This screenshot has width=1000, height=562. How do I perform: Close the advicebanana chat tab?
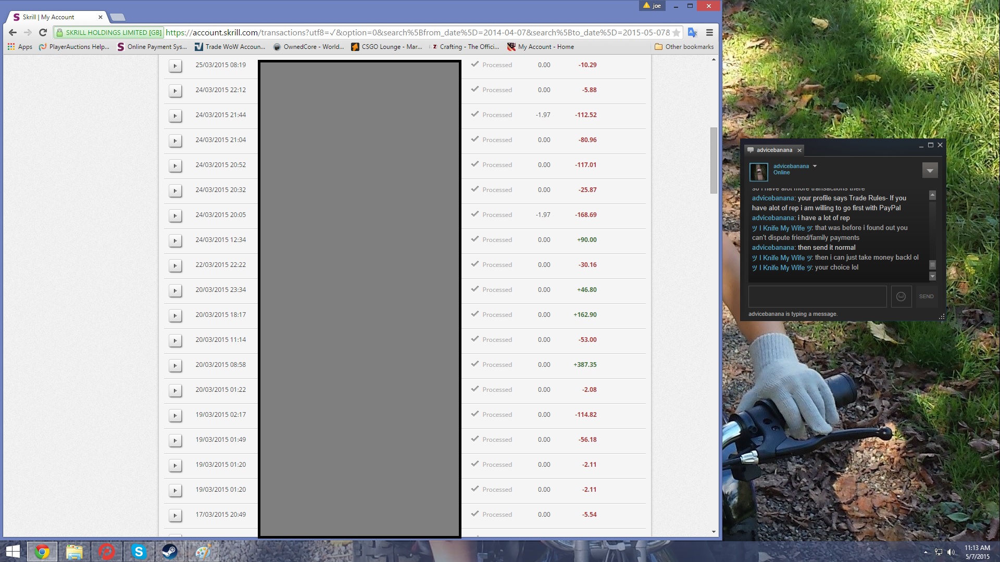pyautogui.click(x=799, y=150)
